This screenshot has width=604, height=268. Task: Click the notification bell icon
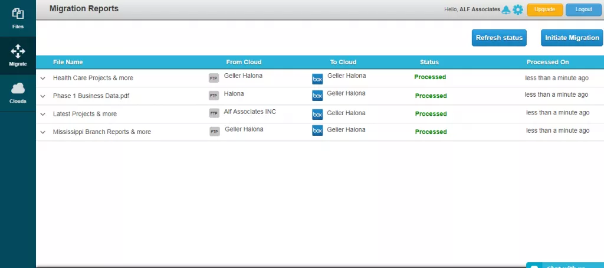click(x=505, y=9)
